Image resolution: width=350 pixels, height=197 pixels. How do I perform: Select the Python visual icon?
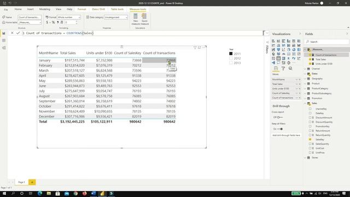(294, 59)
